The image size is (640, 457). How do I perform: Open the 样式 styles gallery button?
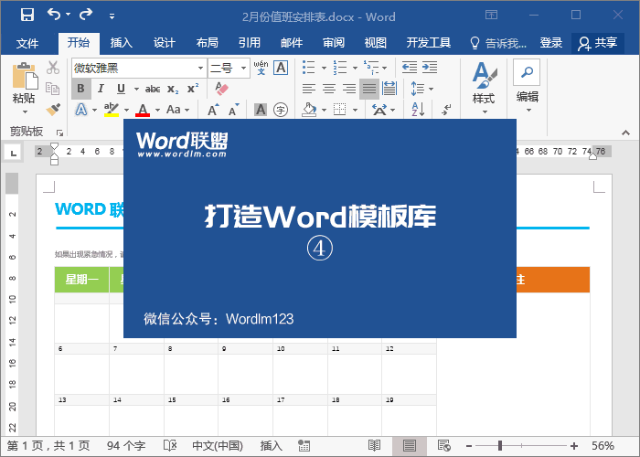485,88
